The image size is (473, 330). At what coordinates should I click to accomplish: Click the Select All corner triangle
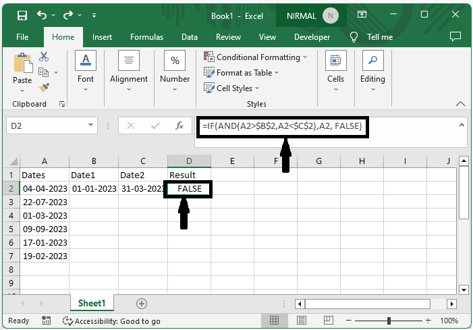[13, 161]
